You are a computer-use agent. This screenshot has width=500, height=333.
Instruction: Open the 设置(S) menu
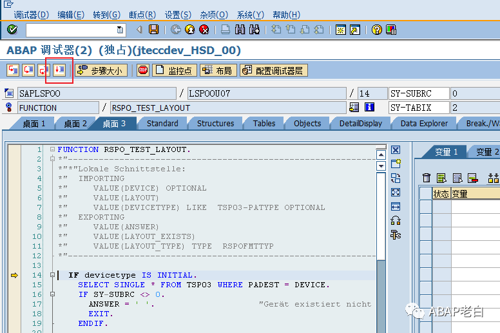pyautogui.click(x=178, y=15)
